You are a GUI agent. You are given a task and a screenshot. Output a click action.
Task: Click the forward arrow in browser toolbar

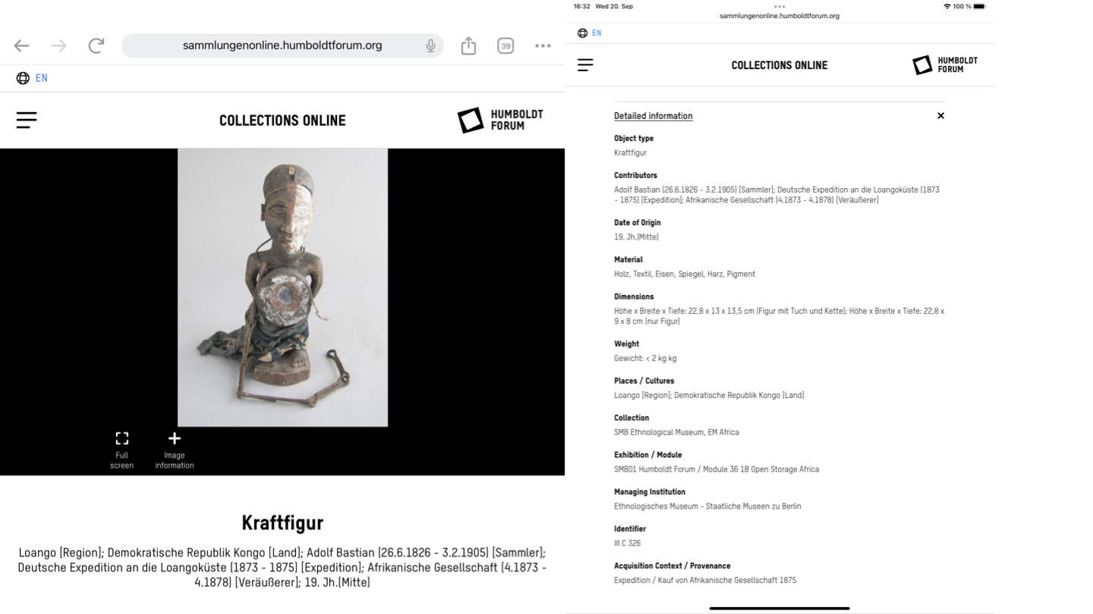tap(58, 45)
